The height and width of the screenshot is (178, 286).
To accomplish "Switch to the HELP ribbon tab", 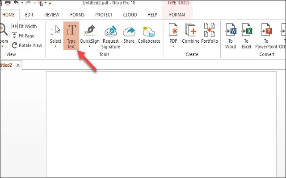I will [152, 15].
